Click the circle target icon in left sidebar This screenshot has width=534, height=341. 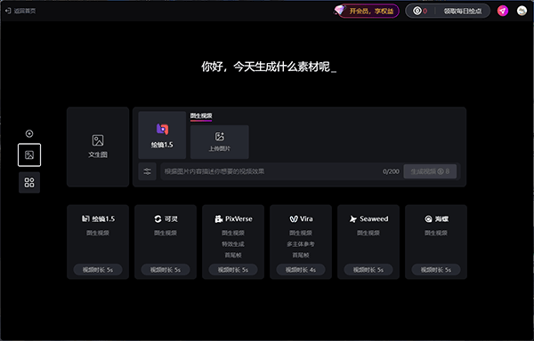(x=29, y=133)
